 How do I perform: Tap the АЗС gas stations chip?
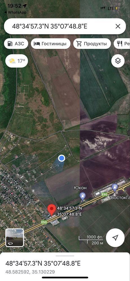coord(16,44)
